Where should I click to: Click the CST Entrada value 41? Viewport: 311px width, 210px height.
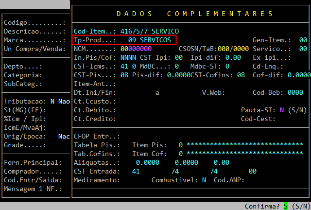pyautogui.click(x=136, y=171)
